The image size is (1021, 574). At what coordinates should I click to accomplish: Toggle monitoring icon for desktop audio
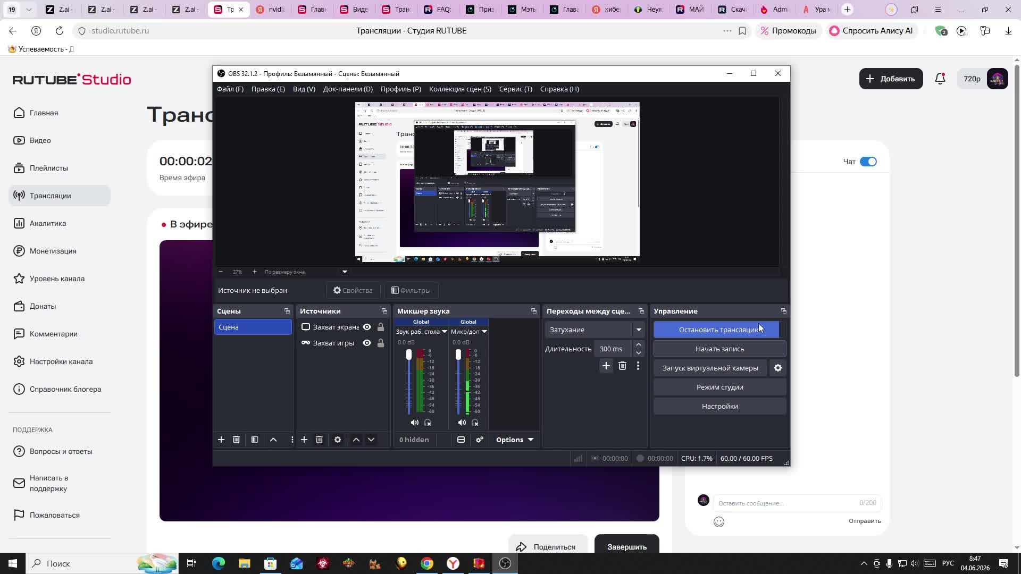(428, 423)
